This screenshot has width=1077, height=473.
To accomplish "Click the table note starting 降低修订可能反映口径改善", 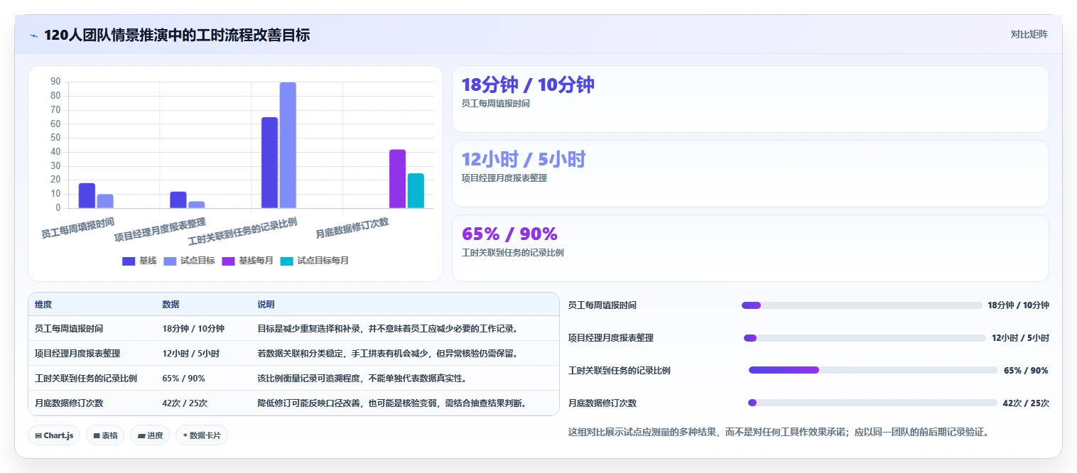I will [x=392, y=403].
